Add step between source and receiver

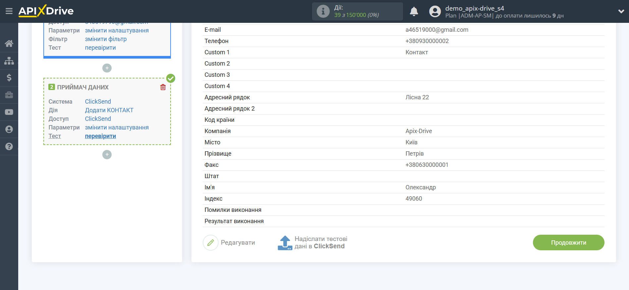[x=107, y=68]
